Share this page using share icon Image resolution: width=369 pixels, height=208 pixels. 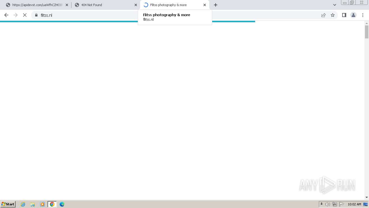click(x=323, y=15)
